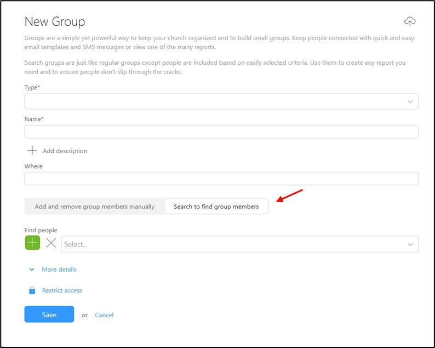Viewport: 435px width, 348px height.
Task: Click the cloud upload icon
Action: point(410,21)
